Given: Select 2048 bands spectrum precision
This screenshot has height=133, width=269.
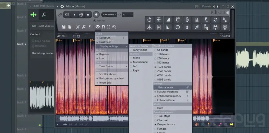Looking at the screenshot, I should [173, 71].
